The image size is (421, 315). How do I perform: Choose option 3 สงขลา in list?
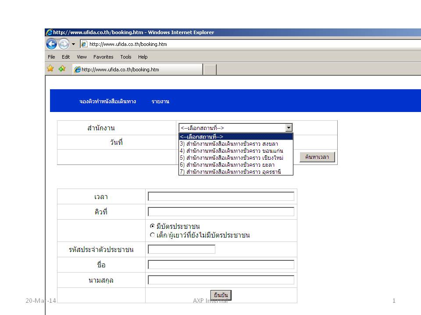click(x=236, y=144)
